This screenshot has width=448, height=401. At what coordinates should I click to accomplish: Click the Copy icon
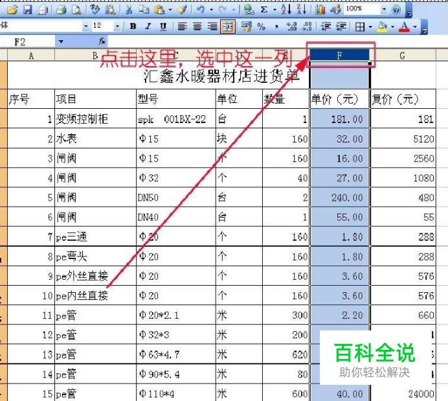(x=144, y=10)
